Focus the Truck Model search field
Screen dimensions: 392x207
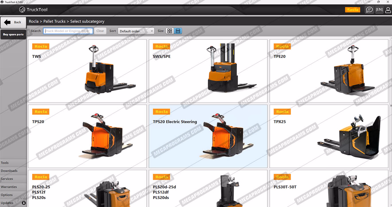point(68,31)
